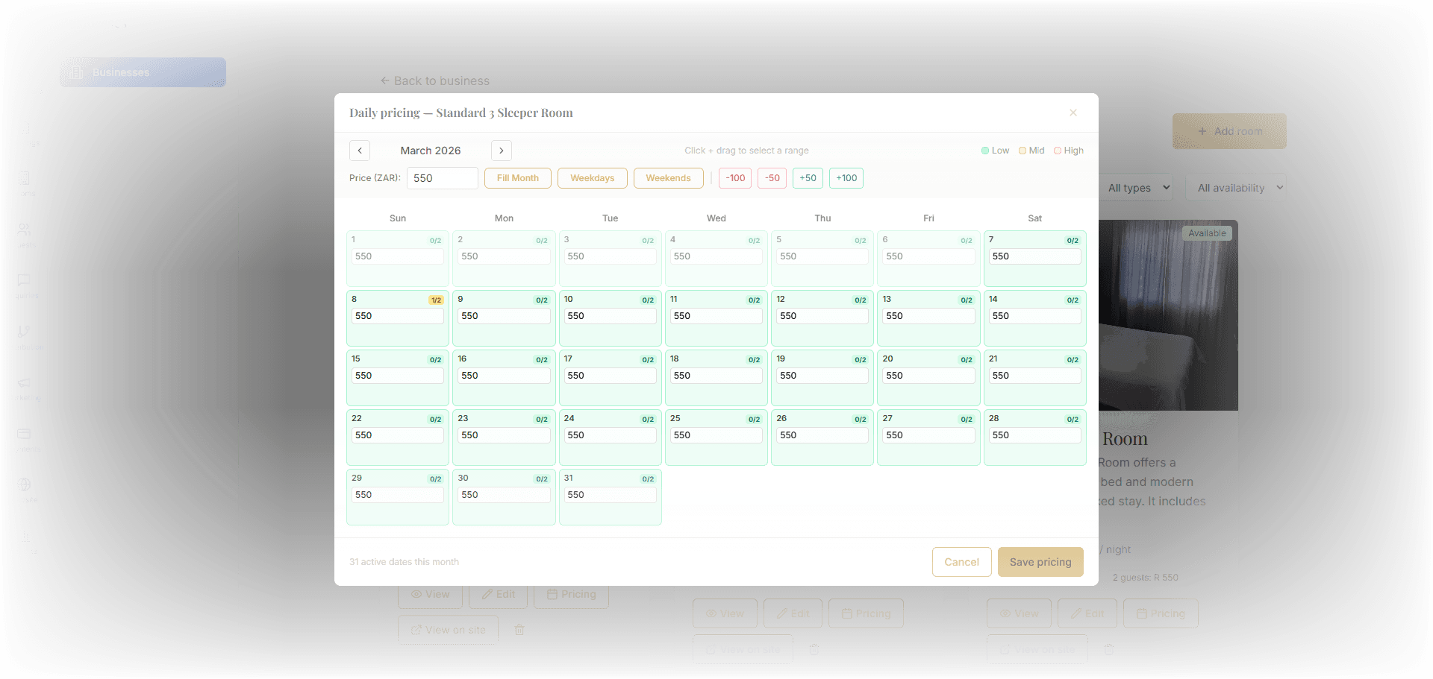
Task: Click the green Low legend swatch
Action: coord(984,150)
